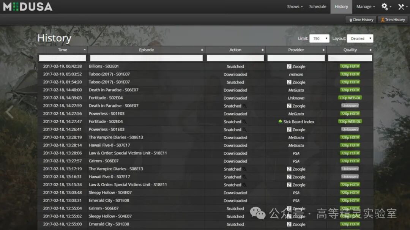
Task: Open the Medusa logo home link
Action: 28,7
